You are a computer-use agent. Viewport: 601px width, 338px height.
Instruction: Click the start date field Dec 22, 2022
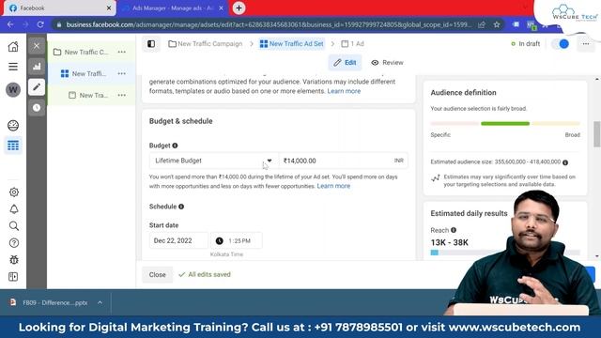tap(178, 240)
